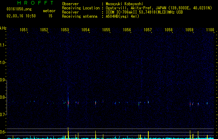Select the filename 03161050.png

click(x=19, y=9)
